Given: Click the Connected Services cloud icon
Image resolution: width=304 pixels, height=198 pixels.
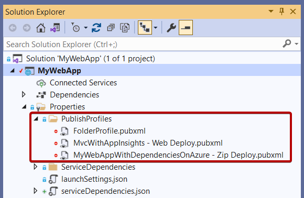Looking at the screenshot, I should click(x=41, y=83).
